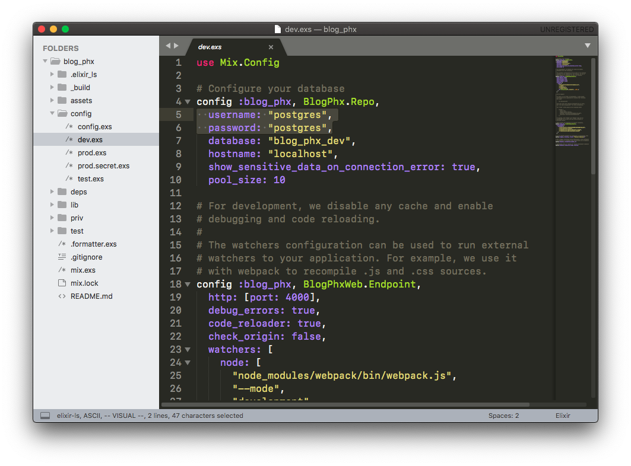The height and width of the screenshot is (466, 631).
Task: Open .formatter.exs file
Action: tap(93, 244)
